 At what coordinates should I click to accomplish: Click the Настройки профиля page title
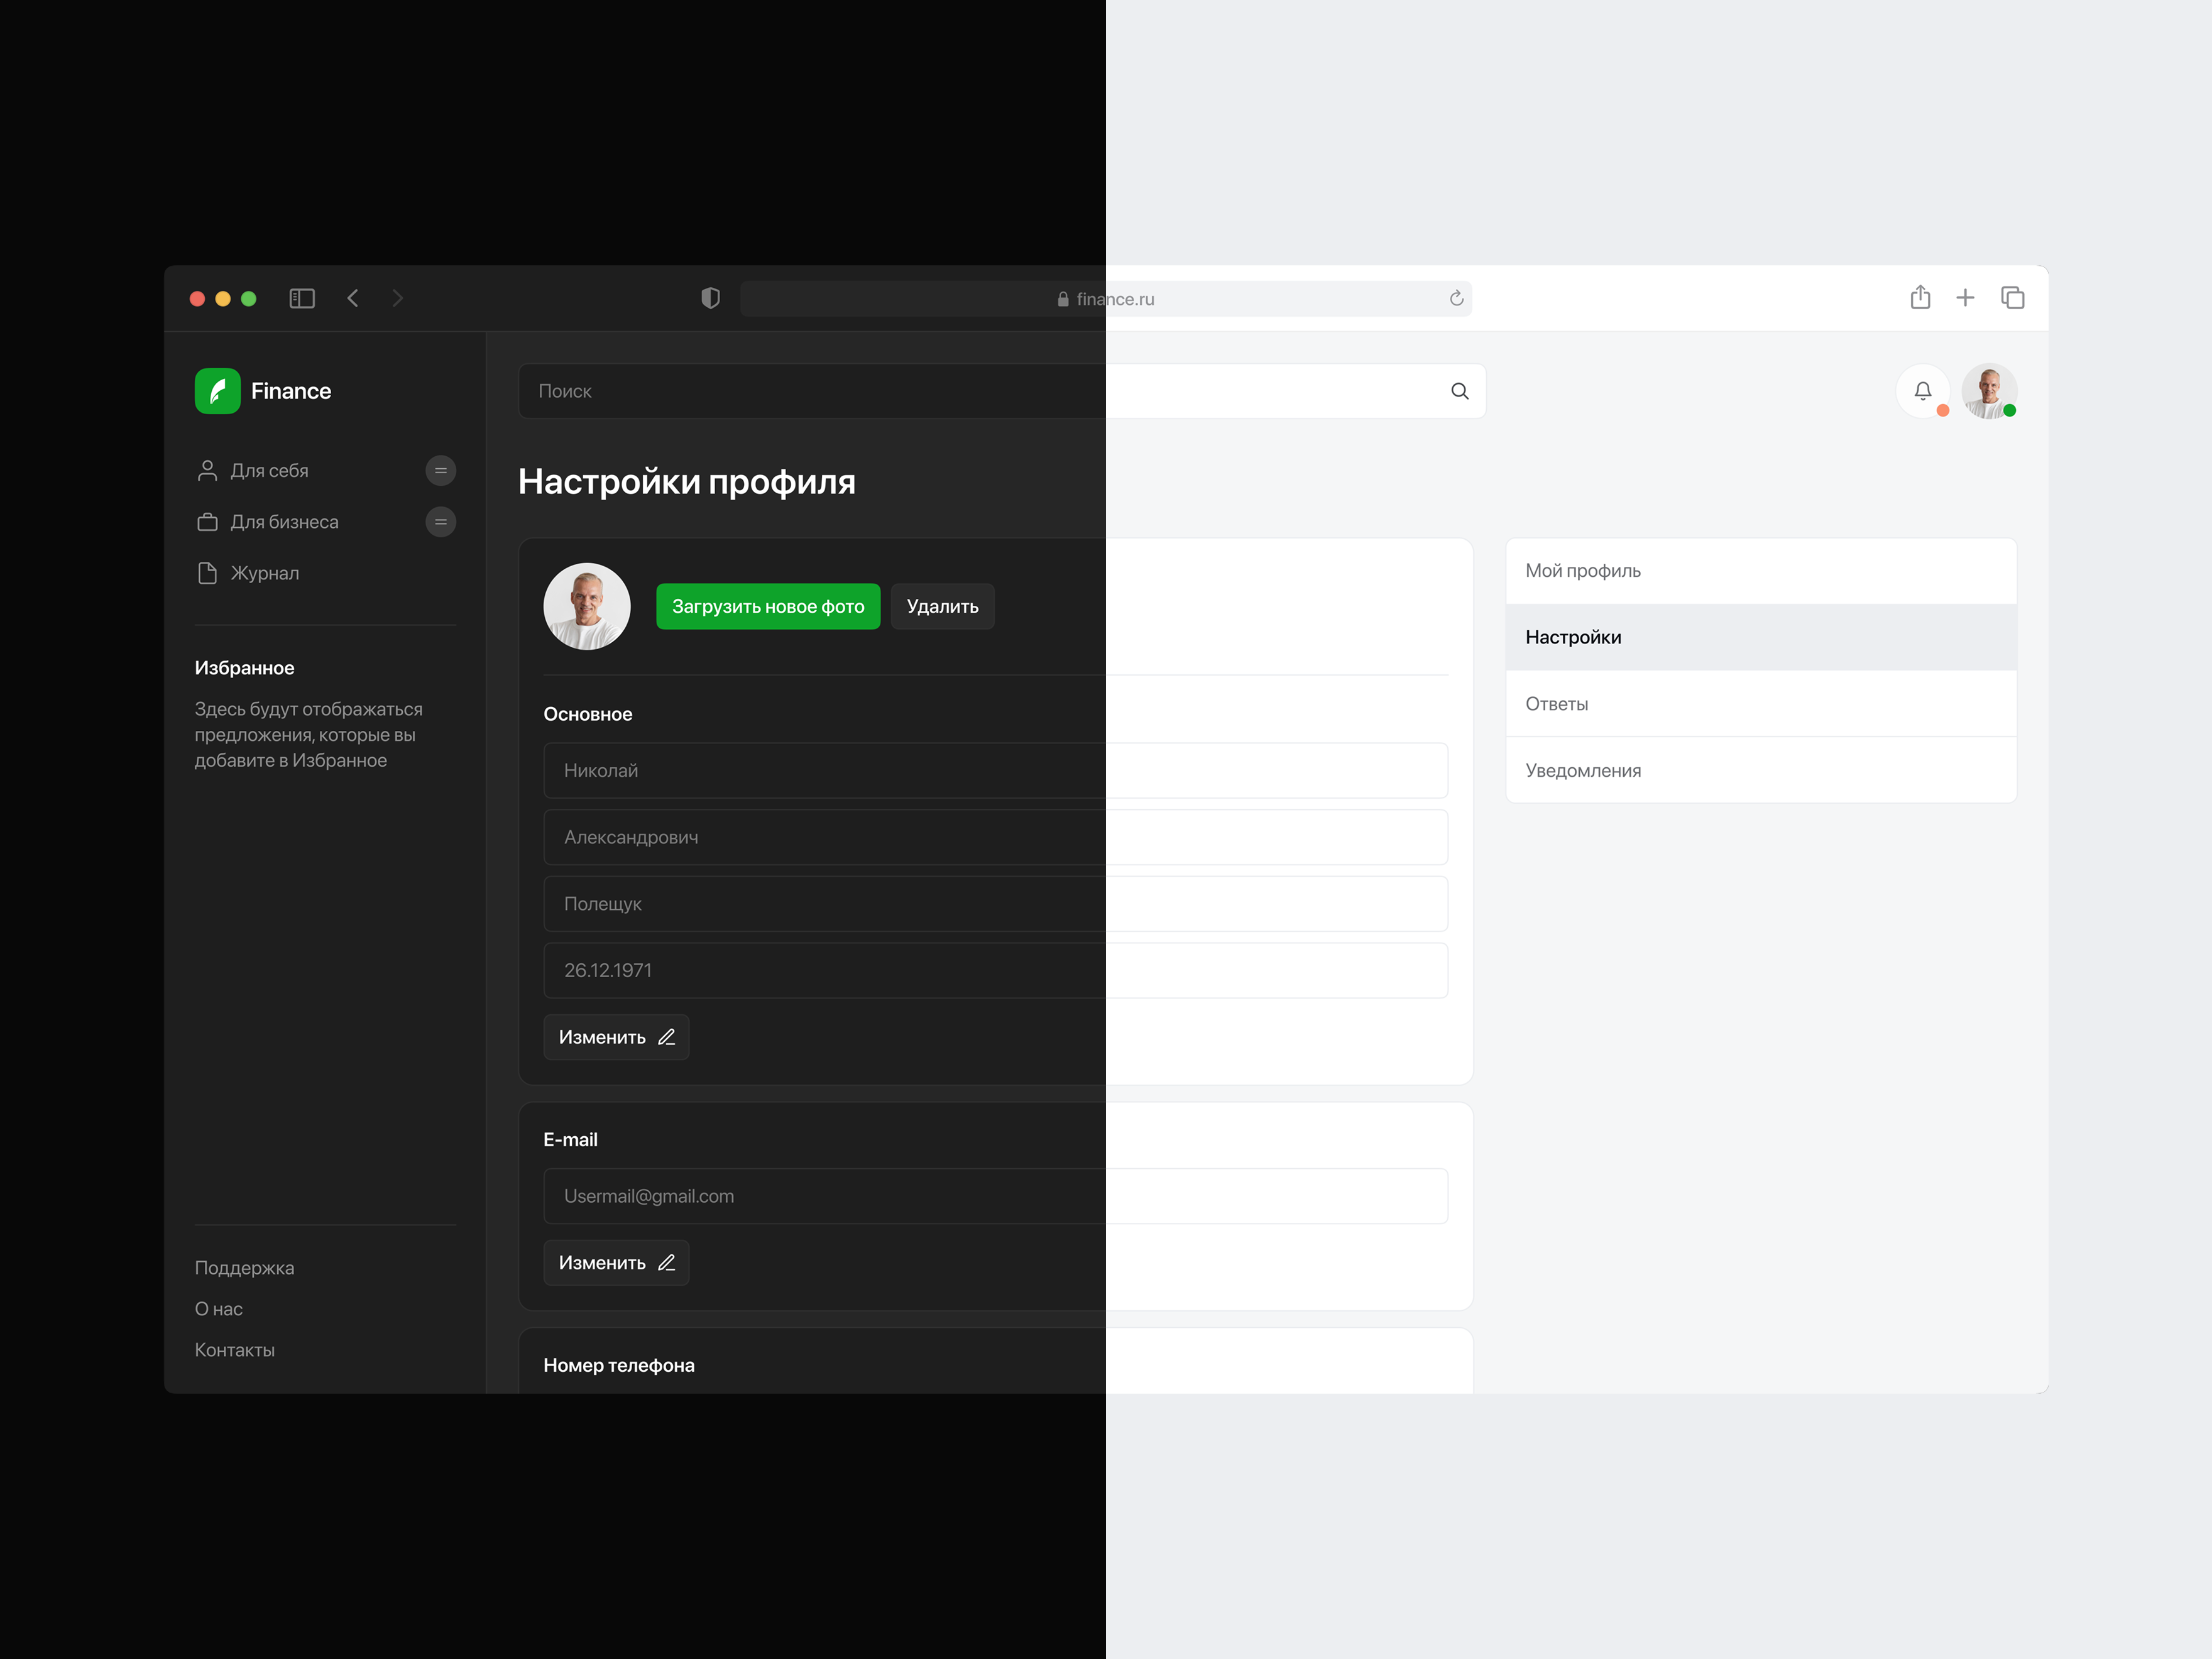coord(687,482)
